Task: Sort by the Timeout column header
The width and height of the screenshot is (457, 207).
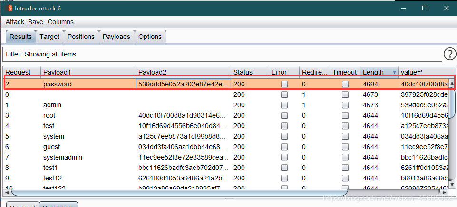Action: [x=345, y=72]
